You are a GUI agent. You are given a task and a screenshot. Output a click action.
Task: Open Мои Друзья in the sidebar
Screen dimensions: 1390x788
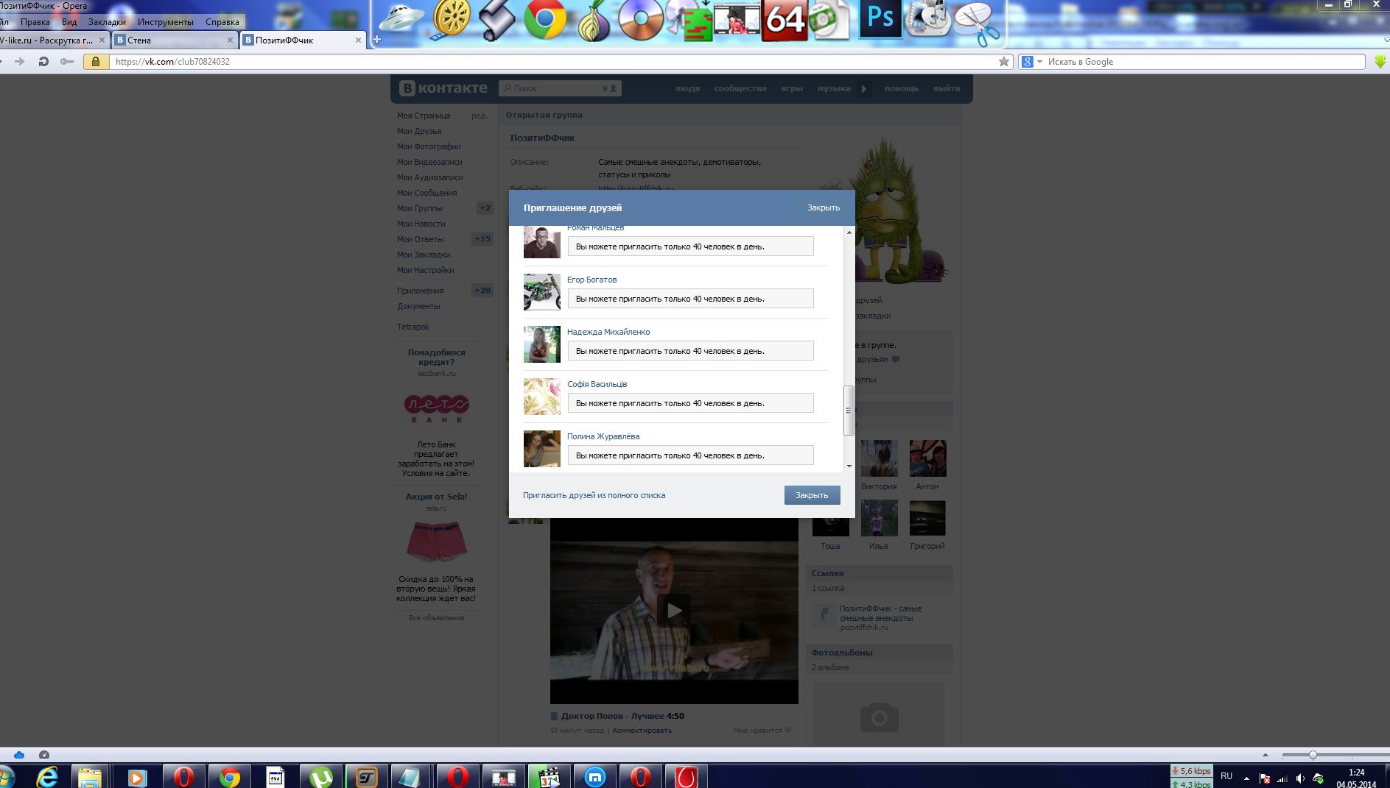[419, 131]
